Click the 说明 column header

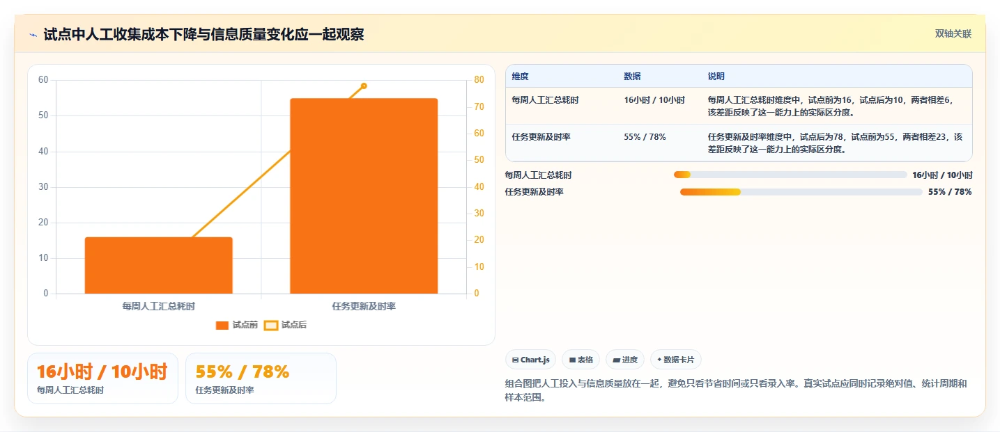pyautogui.click(x=716, y=77)
